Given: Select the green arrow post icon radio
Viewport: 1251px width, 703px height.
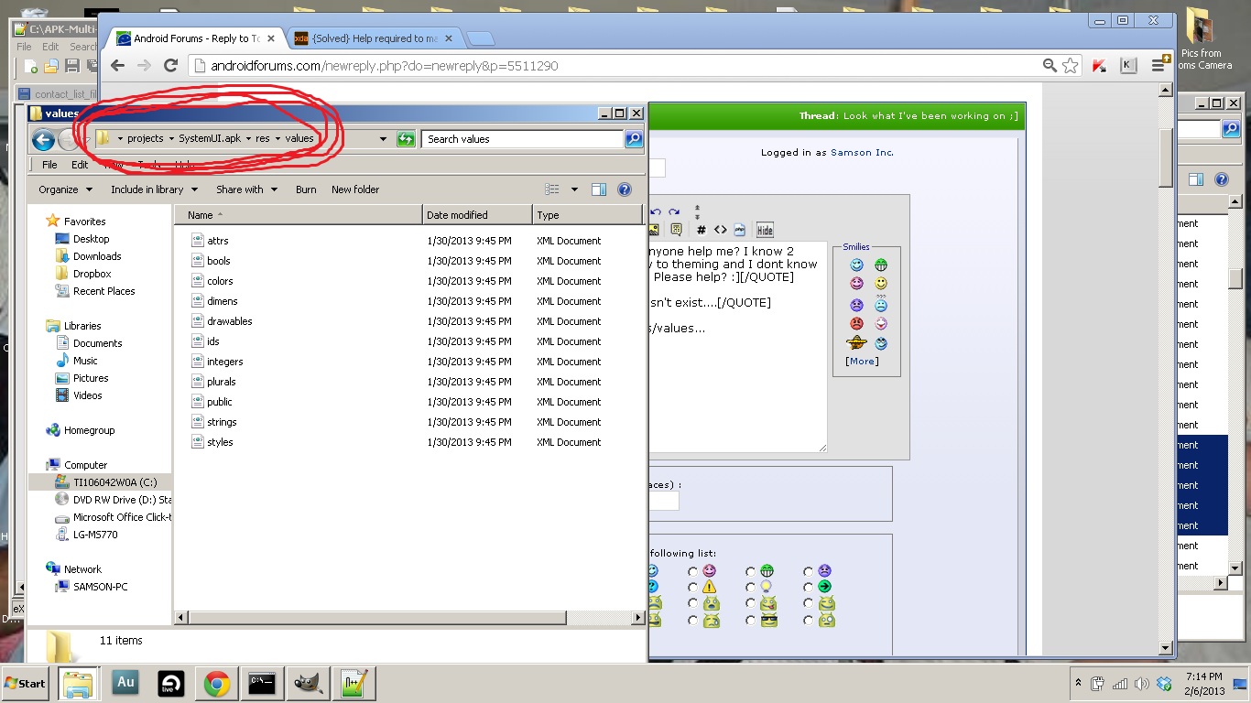Looking at the screenshot, I should pyautogui.click(x=808, y=587).
